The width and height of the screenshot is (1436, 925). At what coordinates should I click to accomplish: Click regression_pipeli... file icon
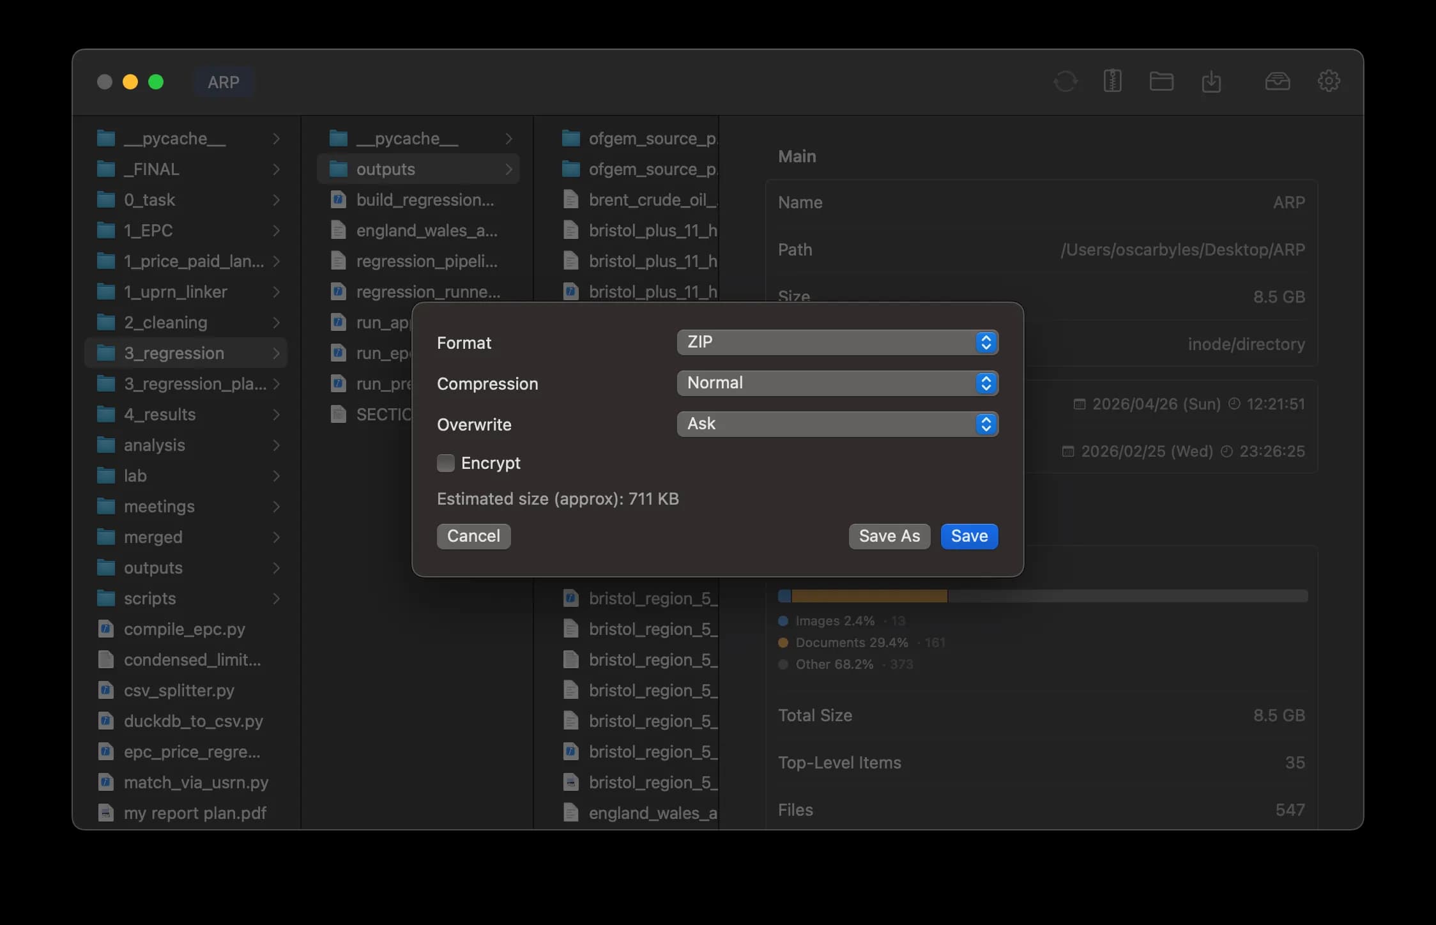point(339,261)
